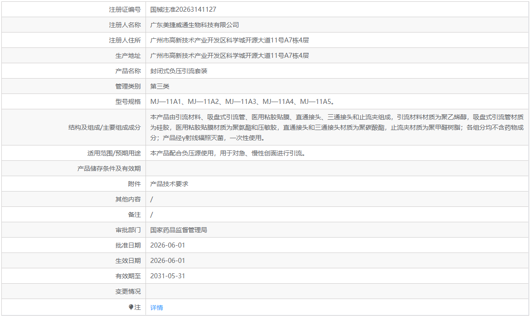Click the 生效日期 label
The image size is (531, 318).
coord(128,261)
